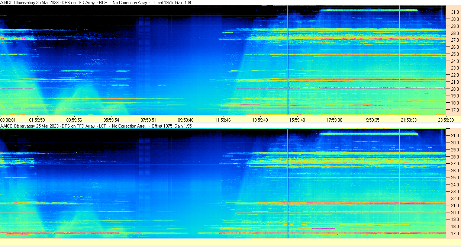Click the 23:59:30 time axis label
This screenshot has width=461, height=247.
[445, 120]
